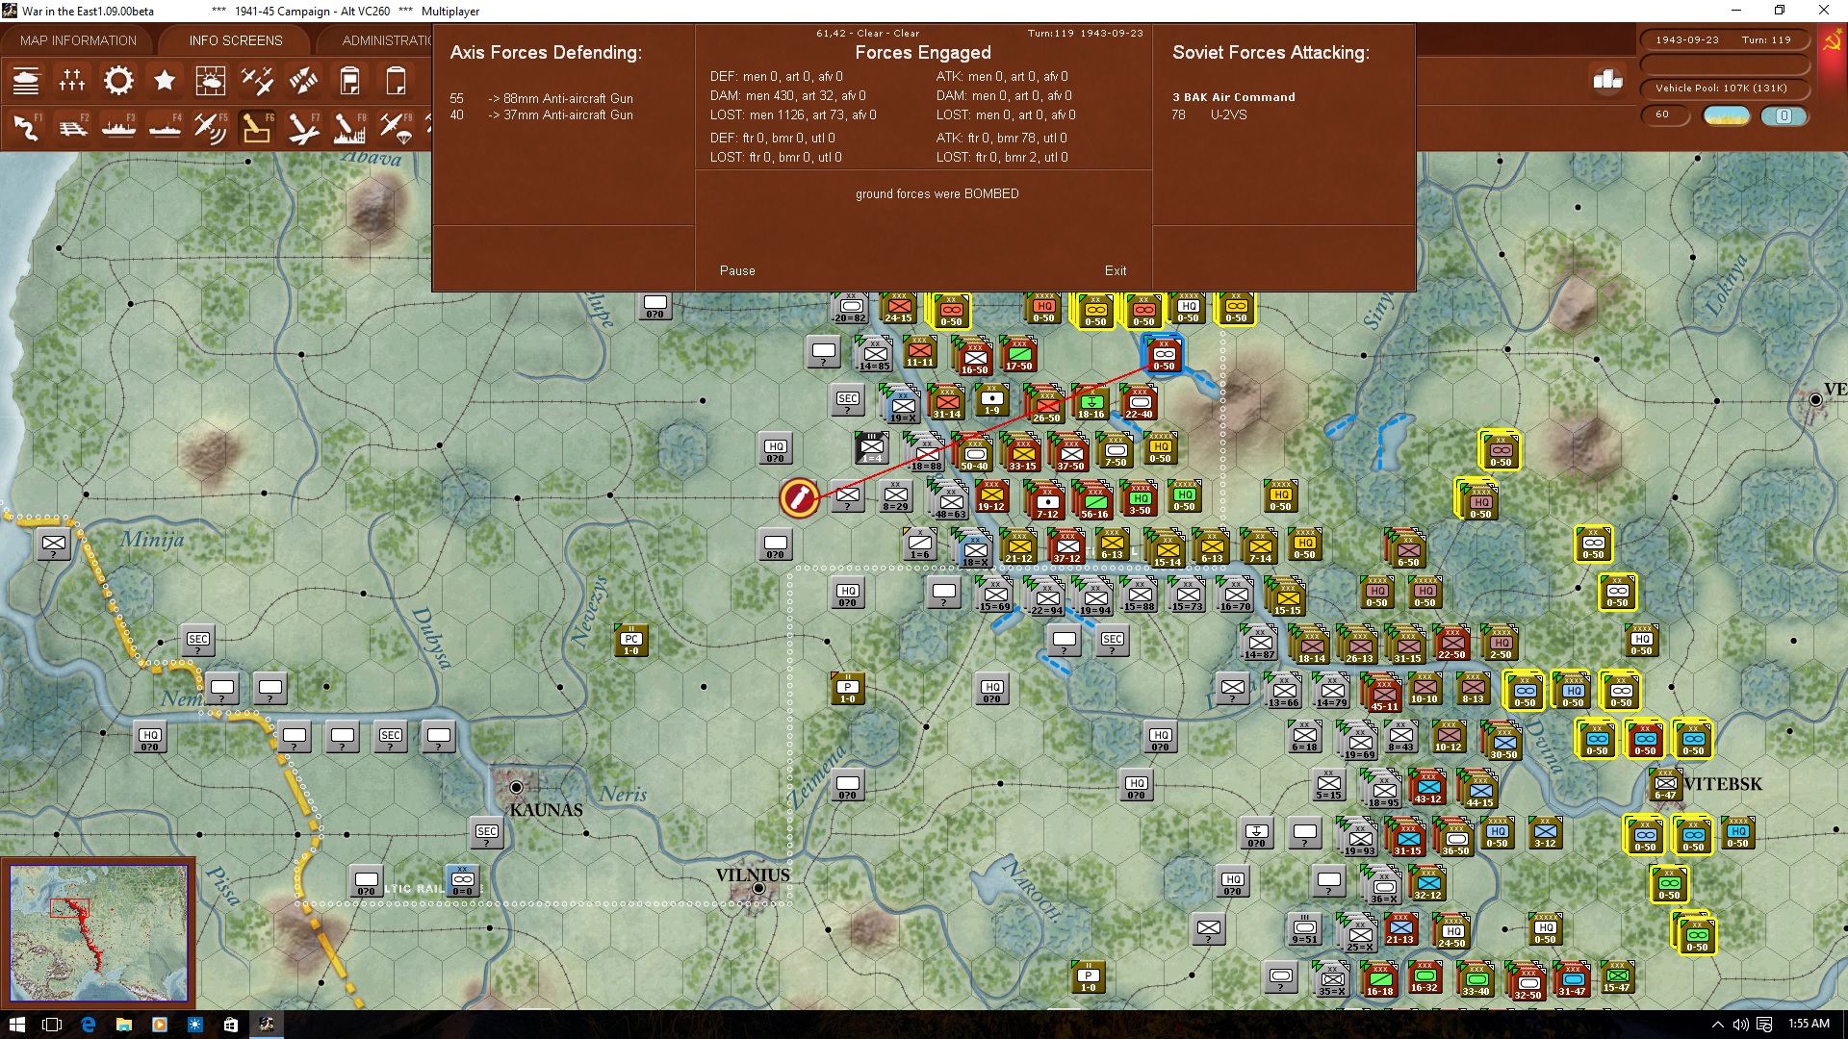Open the weather grid screen icon

(x=210, y=81)
